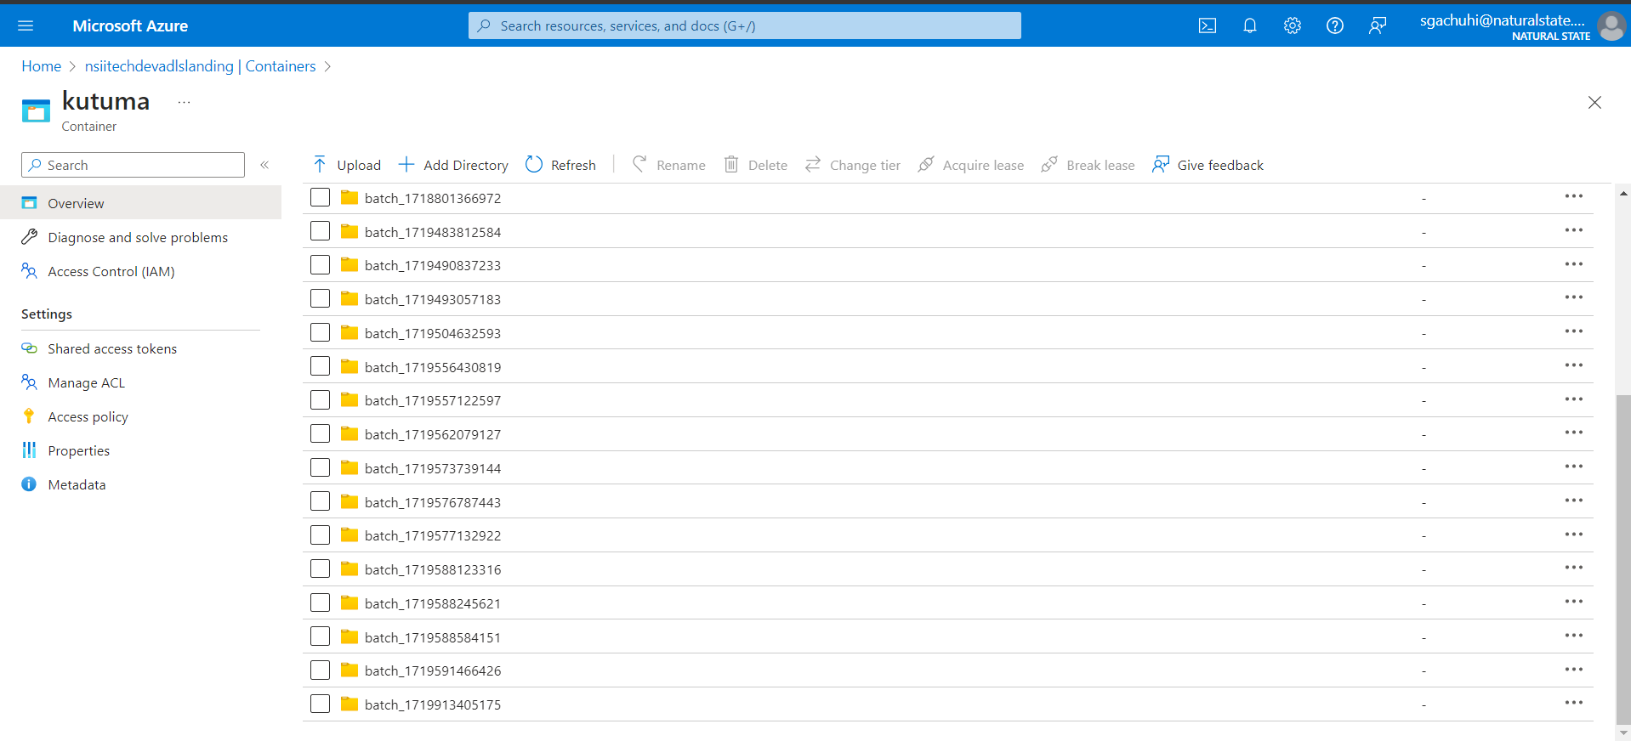Click Give feedback in the toolbar
1631x741 pixels.
(1208, 165)
